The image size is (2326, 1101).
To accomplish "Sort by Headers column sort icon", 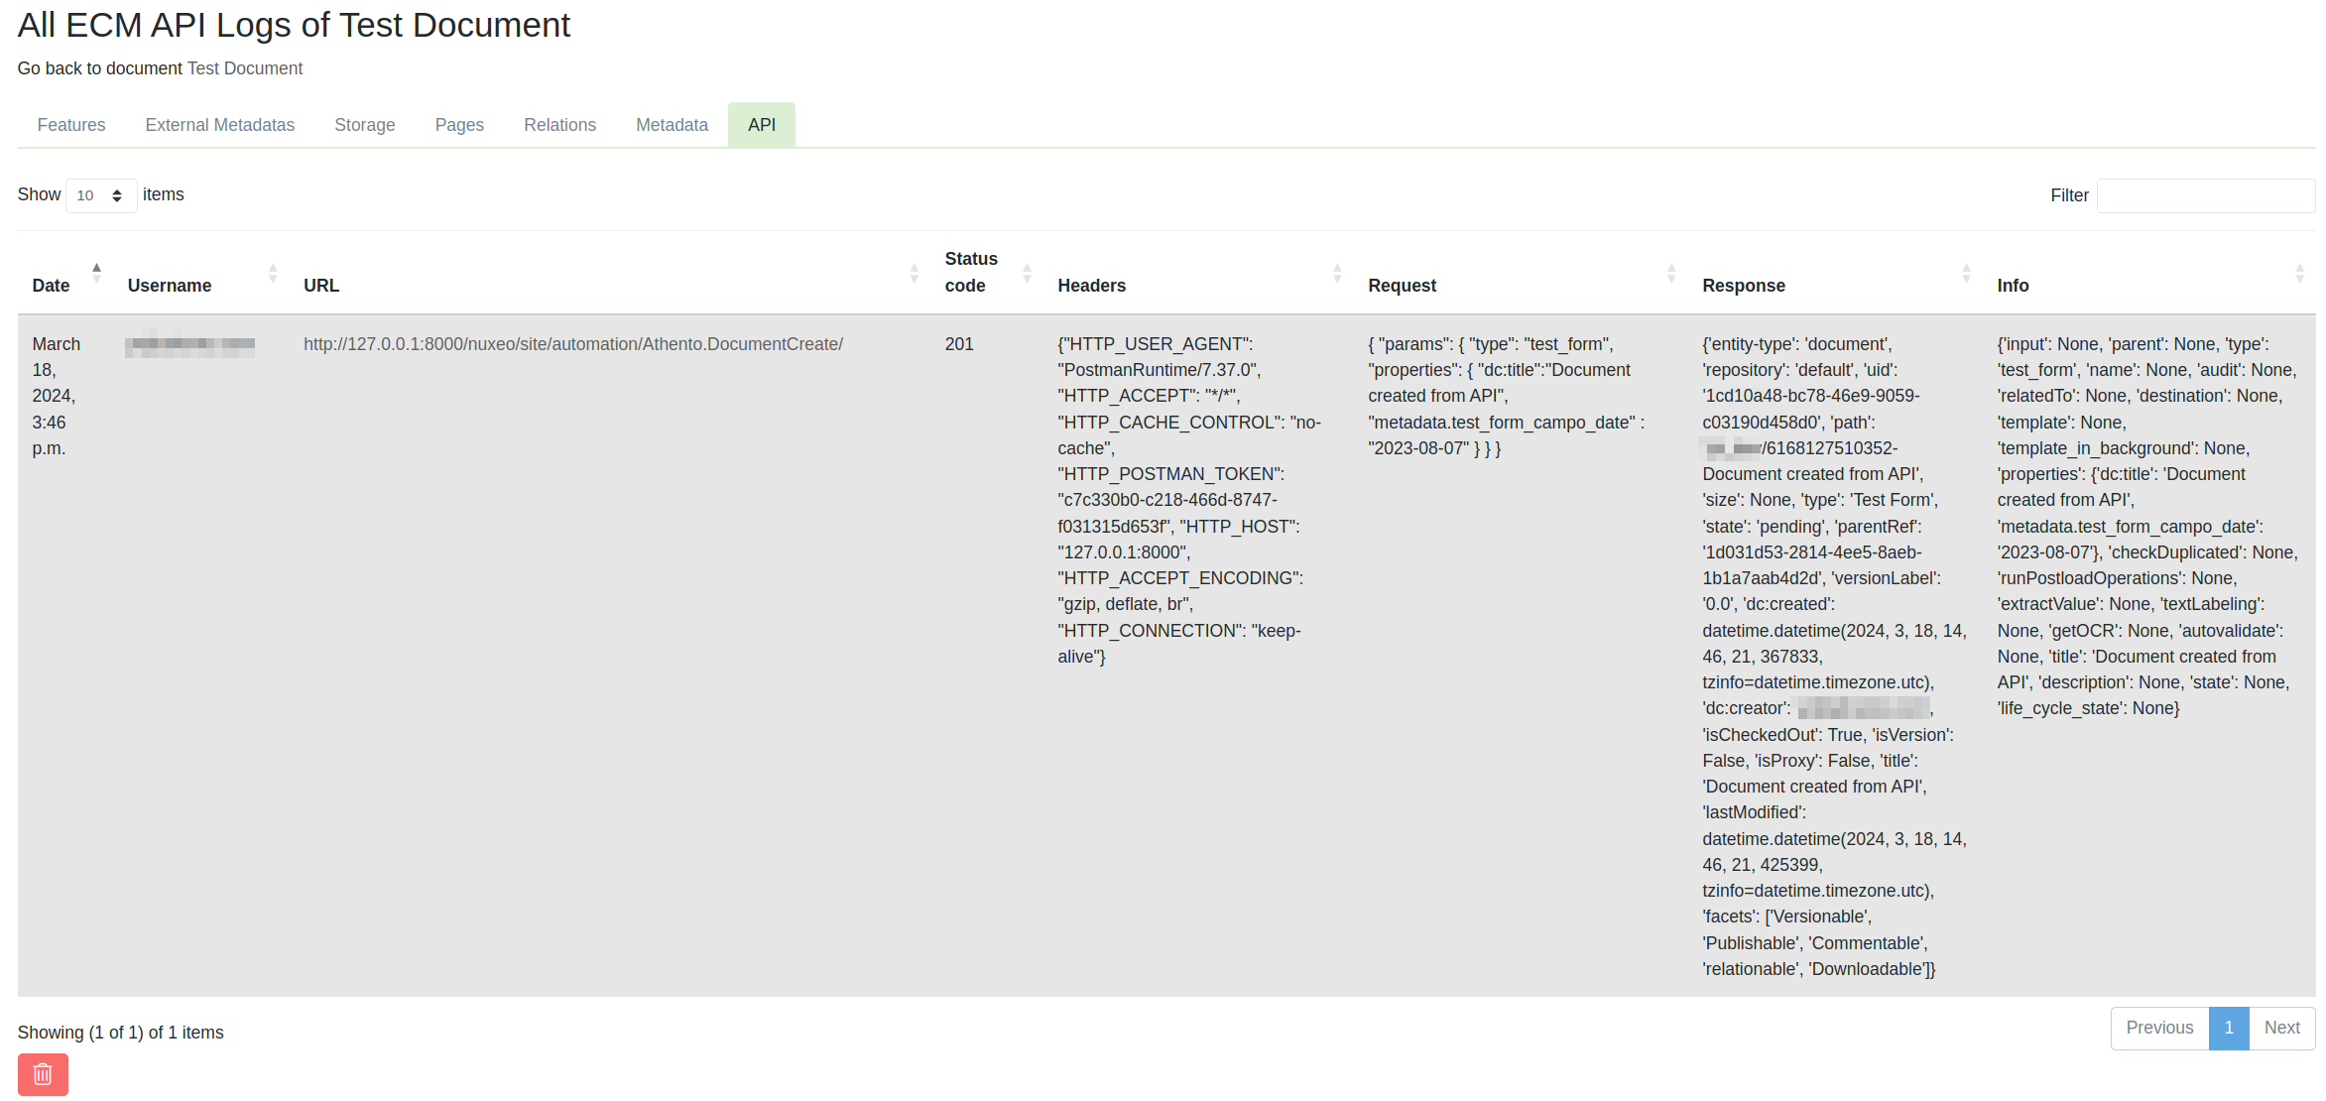I will (1336, 273).
